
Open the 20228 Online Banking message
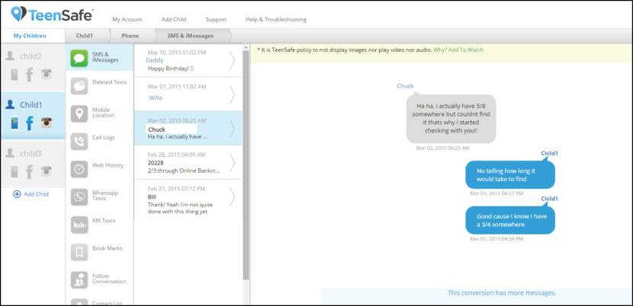[188, 162]
